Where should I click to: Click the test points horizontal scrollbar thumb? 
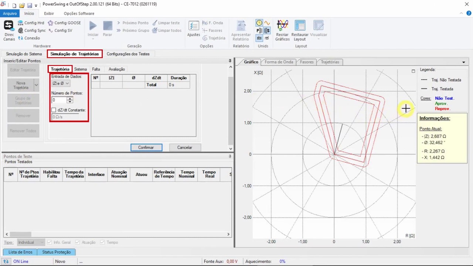(x=20, y=234)
